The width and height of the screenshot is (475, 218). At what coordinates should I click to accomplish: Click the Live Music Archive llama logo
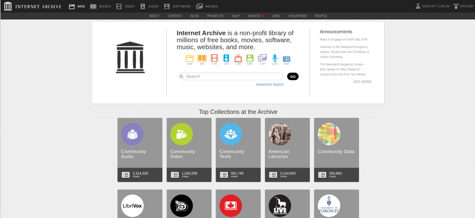280,206
